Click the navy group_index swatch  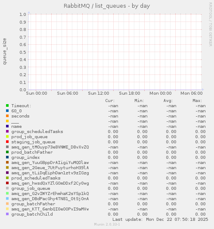(x=7, y=157)
